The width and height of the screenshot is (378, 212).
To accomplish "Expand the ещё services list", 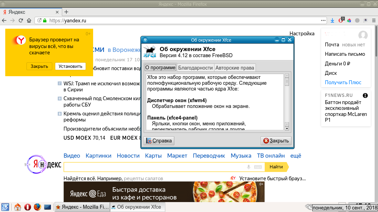I will click(x=296, y=156).
